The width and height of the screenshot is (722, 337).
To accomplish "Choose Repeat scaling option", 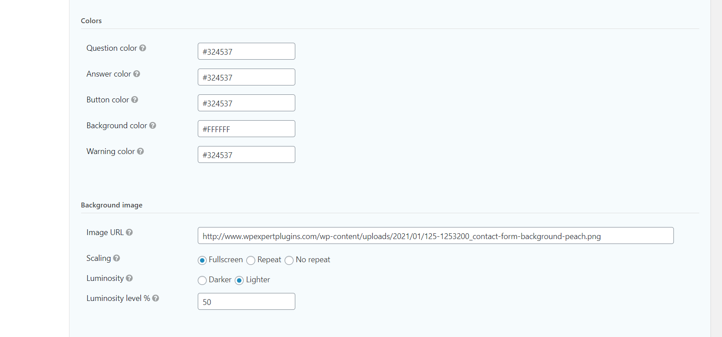I will point(251,260).
